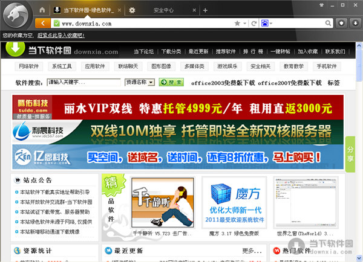Click the Baidu paw search engine icon

coord(266,23)
